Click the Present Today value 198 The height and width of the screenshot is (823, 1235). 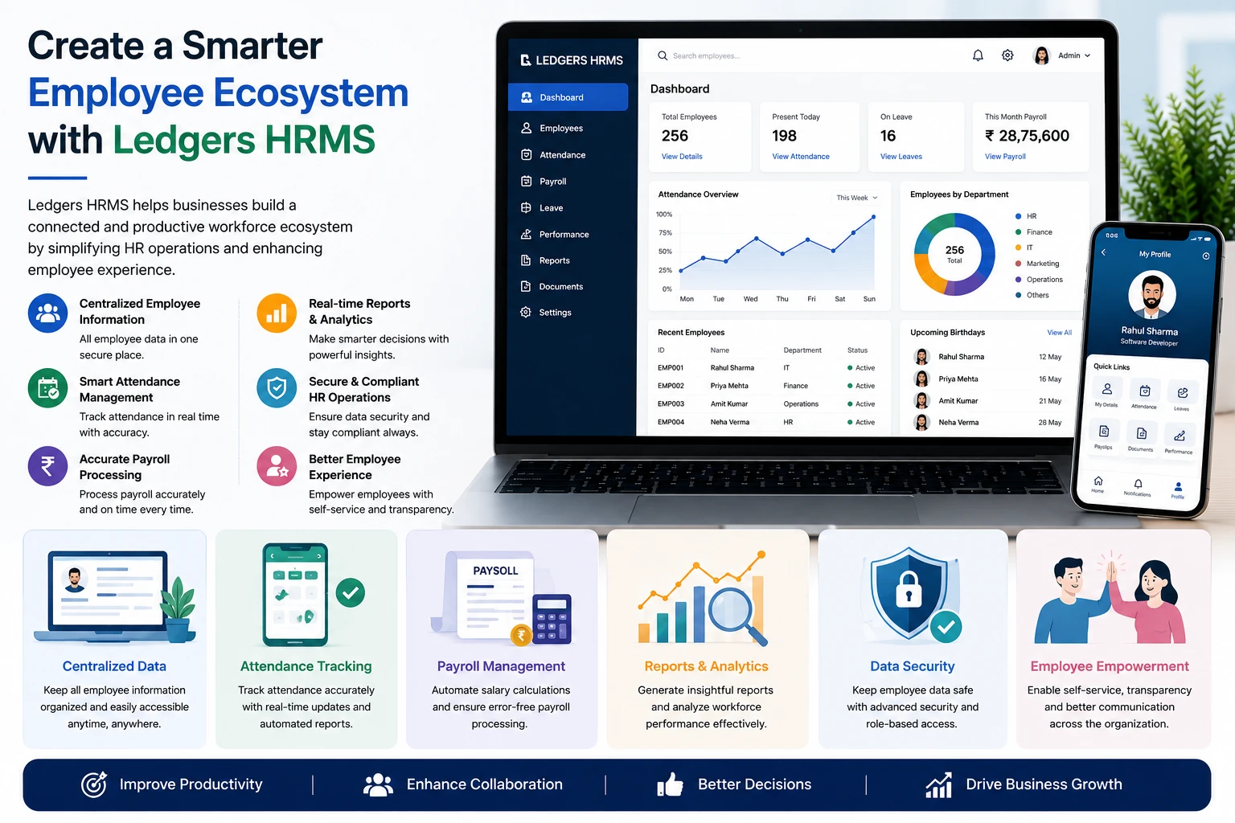click(x=784, y=136)
